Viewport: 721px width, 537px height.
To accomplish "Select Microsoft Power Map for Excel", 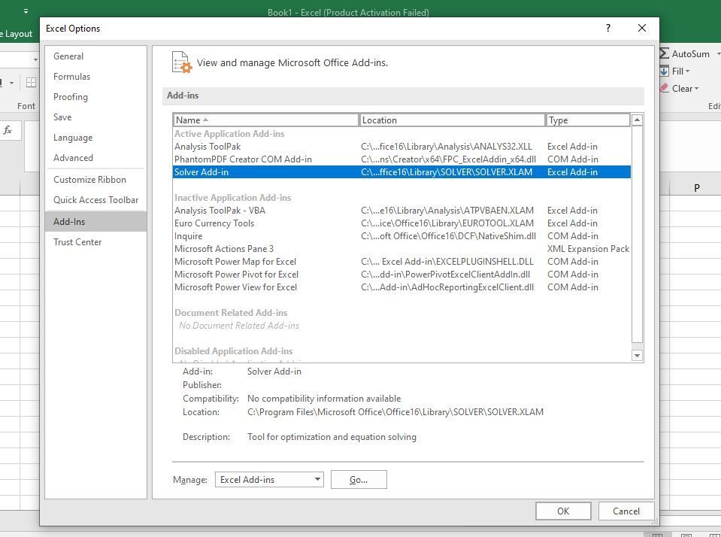I will [x=402, y=262].
